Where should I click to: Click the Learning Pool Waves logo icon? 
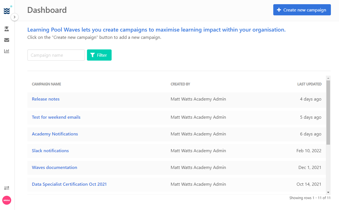point(7,11)
